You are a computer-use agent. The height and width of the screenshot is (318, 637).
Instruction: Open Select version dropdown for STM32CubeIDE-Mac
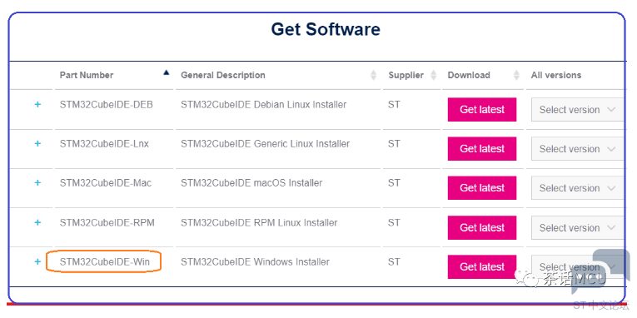coord(577,188)
